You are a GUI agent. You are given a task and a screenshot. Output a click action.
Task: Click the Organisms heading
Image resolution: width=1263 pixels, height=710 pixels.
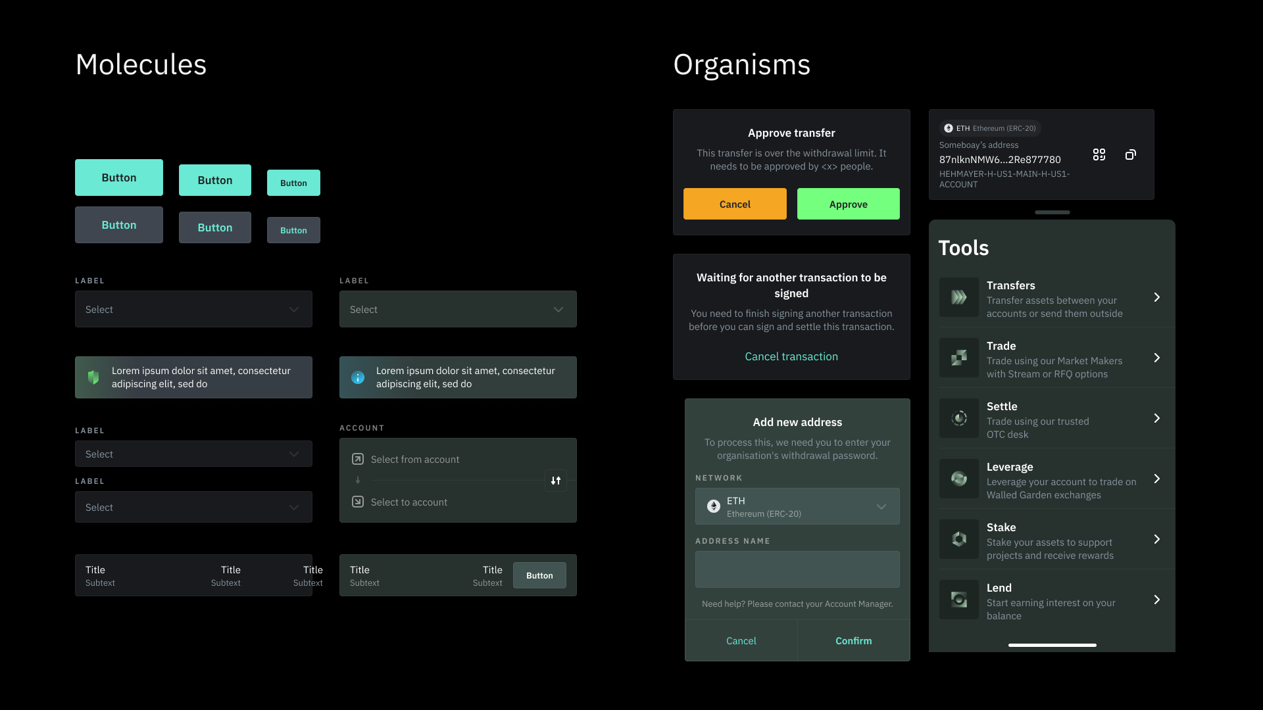[742, 64]
